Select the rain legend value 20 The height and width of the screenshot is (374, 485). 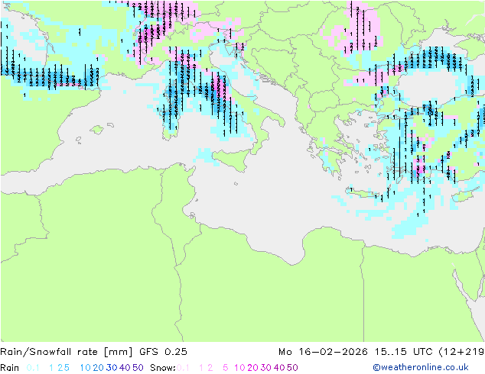[x=99, y=368]
